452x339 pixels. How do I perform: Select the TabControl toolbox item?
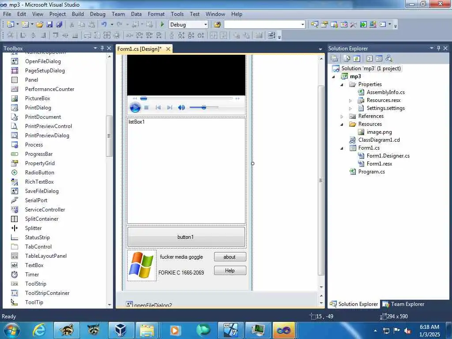coord(38,247)
